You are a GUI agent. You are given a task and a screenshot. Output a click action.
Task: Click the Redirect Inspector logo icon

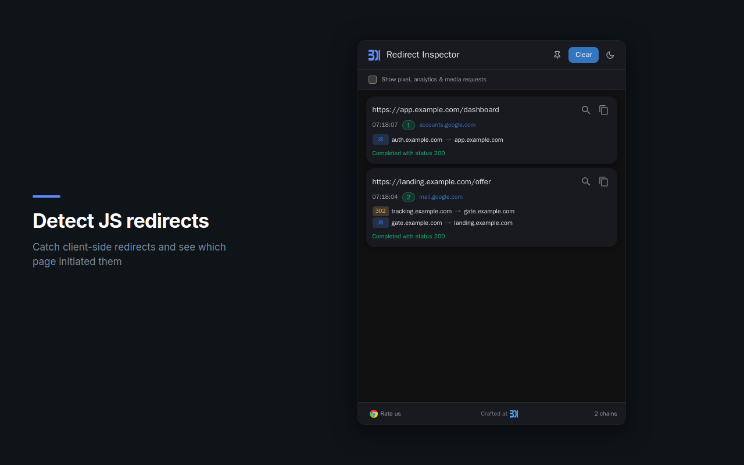click(x=374, y=55)
